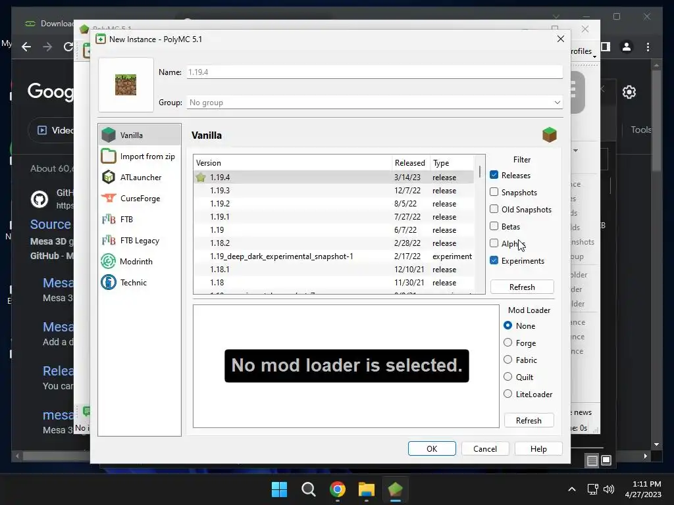Sort list by Type column header
674x505 pixels.
(452, 163)
